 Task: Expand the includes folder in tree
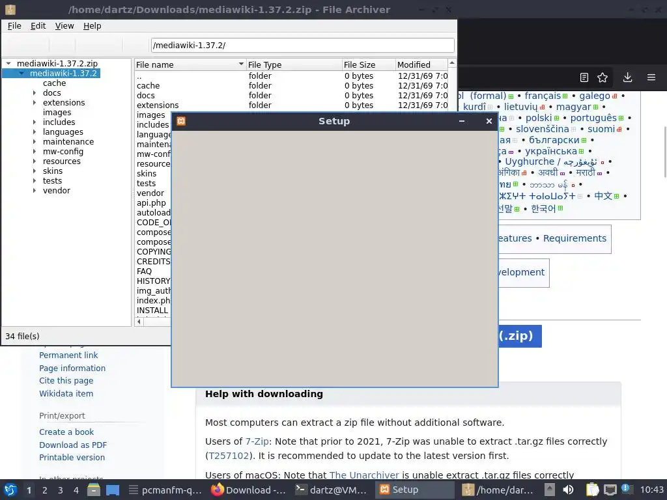point(35,122)
